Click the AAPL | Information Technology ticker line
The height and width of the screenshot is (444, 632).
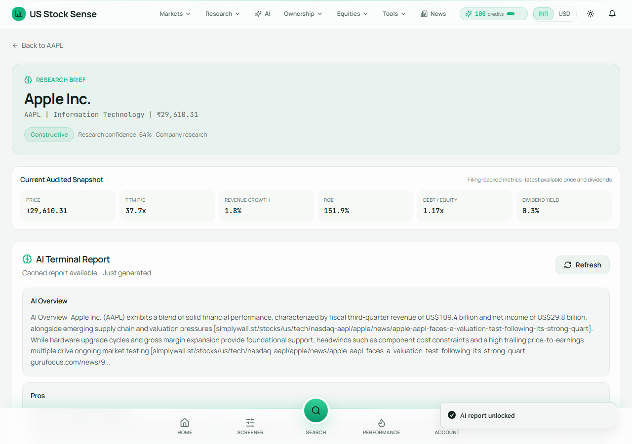click(111, 114)
